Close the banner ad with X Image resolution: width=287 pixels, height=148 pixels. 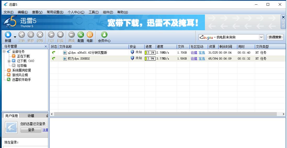283,17
